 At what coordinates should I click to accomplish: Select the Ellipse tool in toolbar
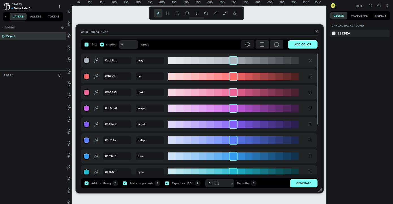click(187, 13)
